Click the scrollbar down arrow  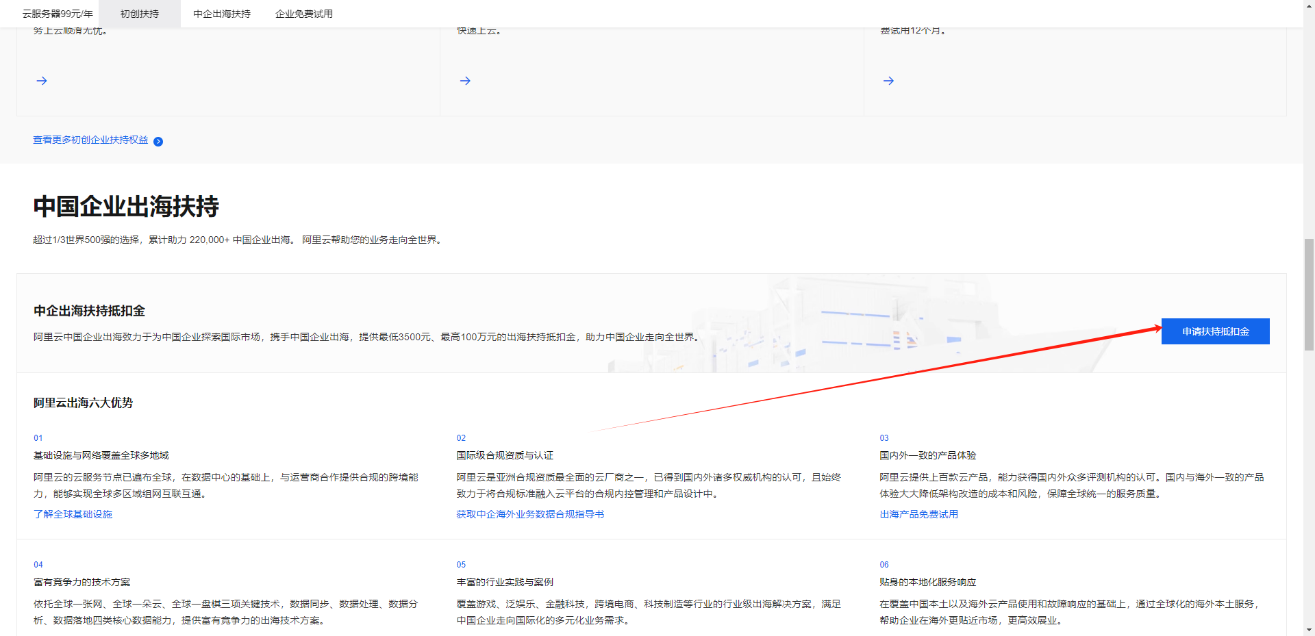tap(1309, 630)
